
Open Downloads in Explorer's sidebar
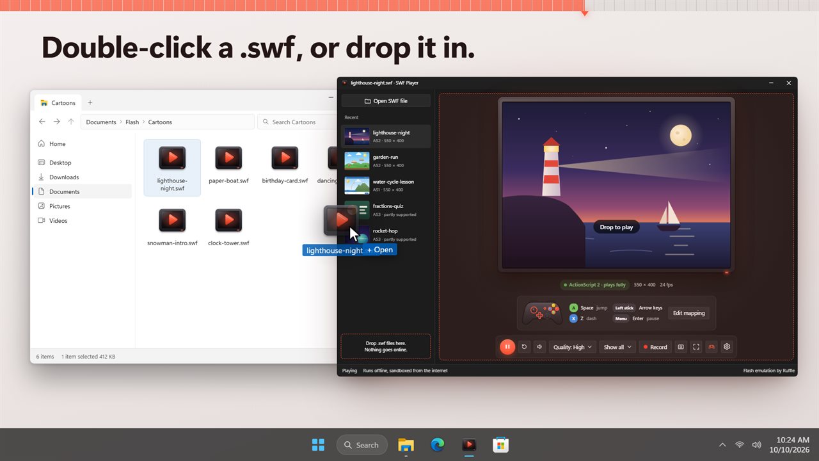point(82,177)
